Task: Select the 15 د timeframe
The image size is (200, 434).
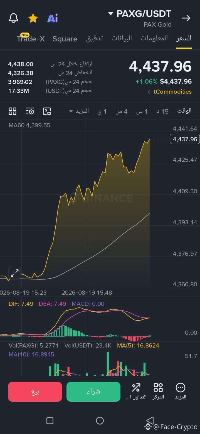Action: [x=163, y=111]
